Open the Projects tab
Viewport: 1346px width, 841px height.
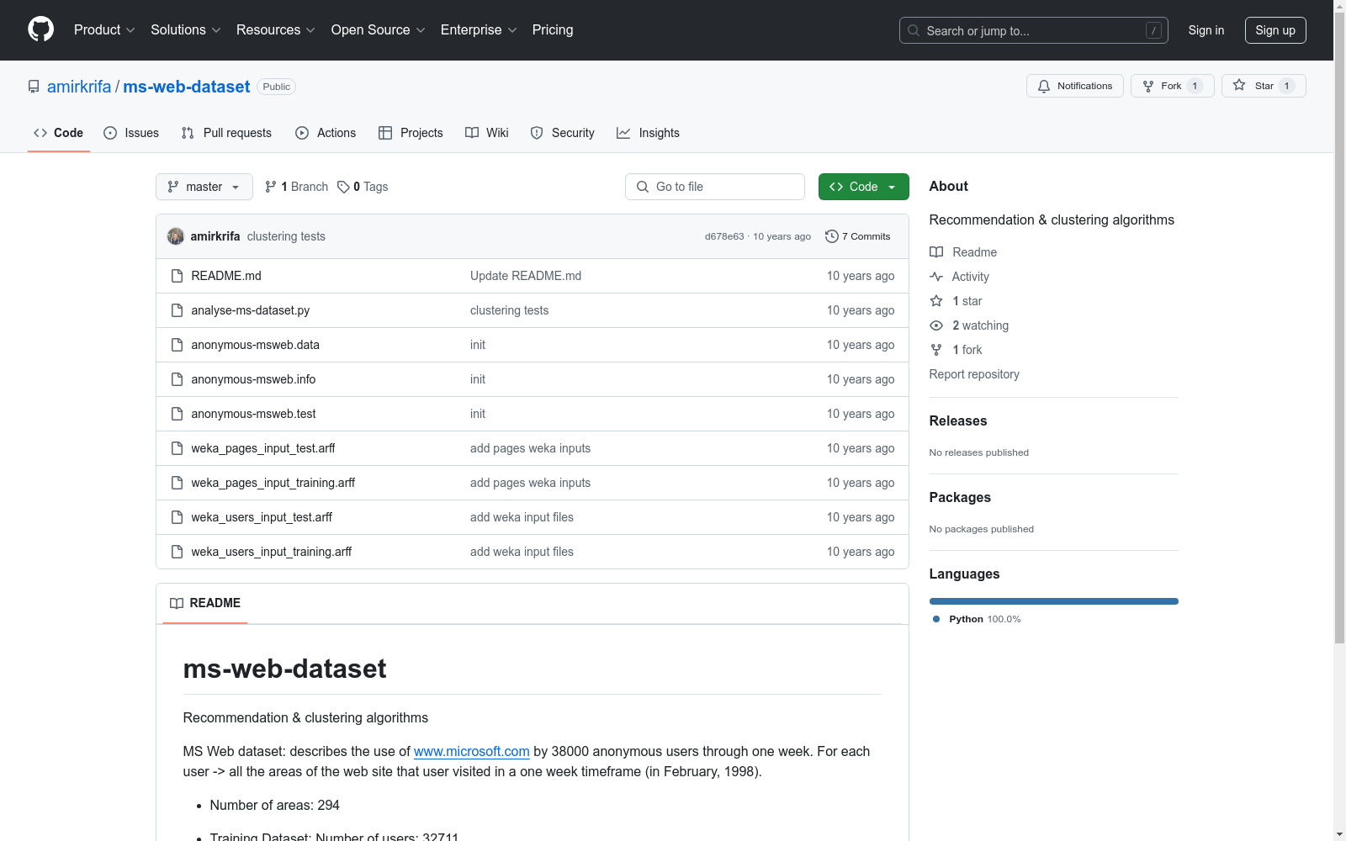411,133
